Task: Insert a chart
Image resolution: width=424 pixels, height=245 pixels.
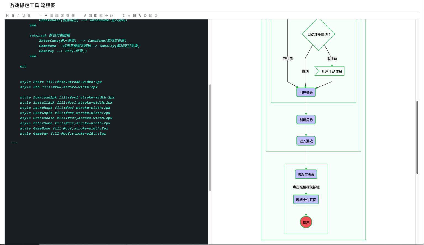Action: (x=101, y=15)
